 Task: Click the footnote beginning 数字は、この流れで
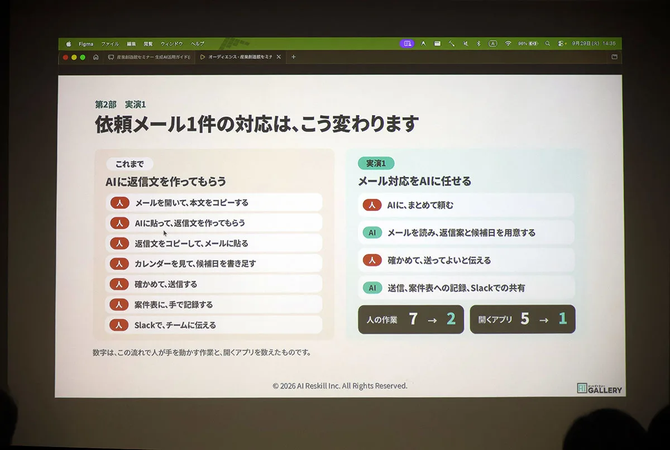point(202,352)
